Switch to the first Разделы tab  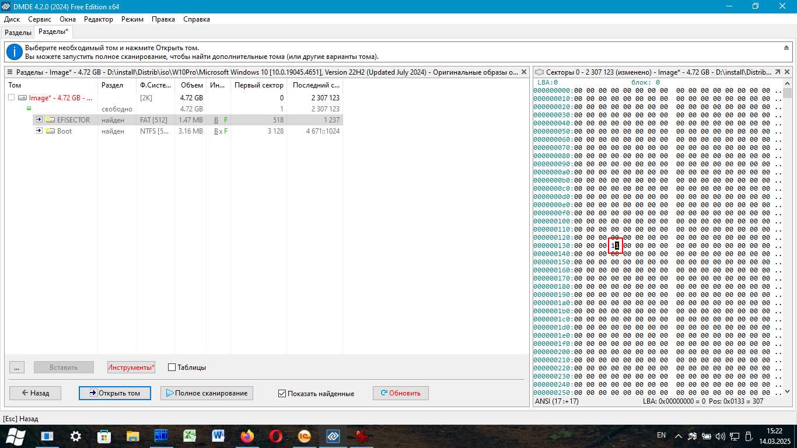pyautogui.click(x=18, y=33)
